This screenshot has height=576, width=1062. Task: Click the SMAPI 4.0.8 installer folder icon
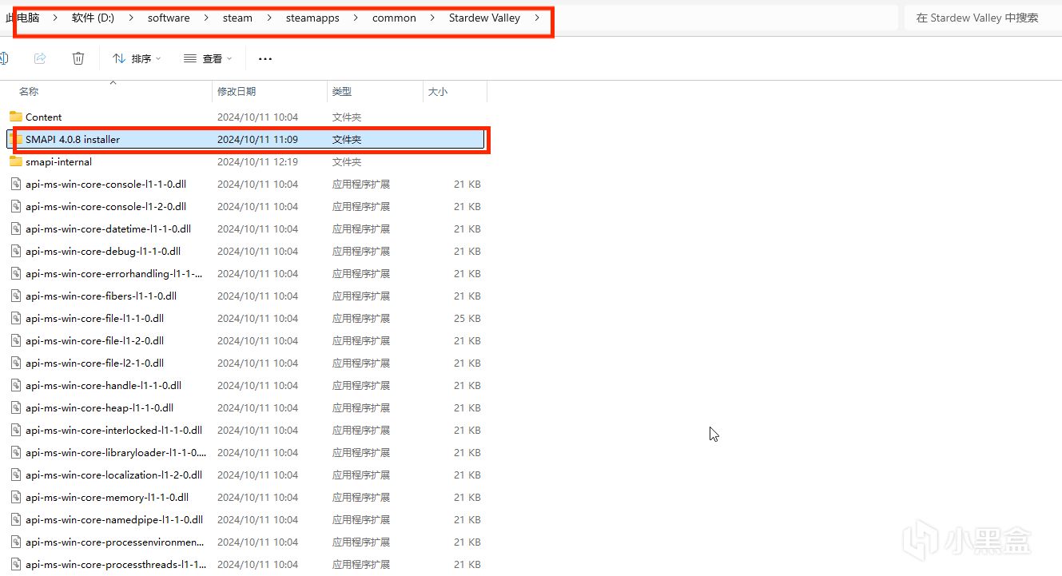[x=16, y=139]
